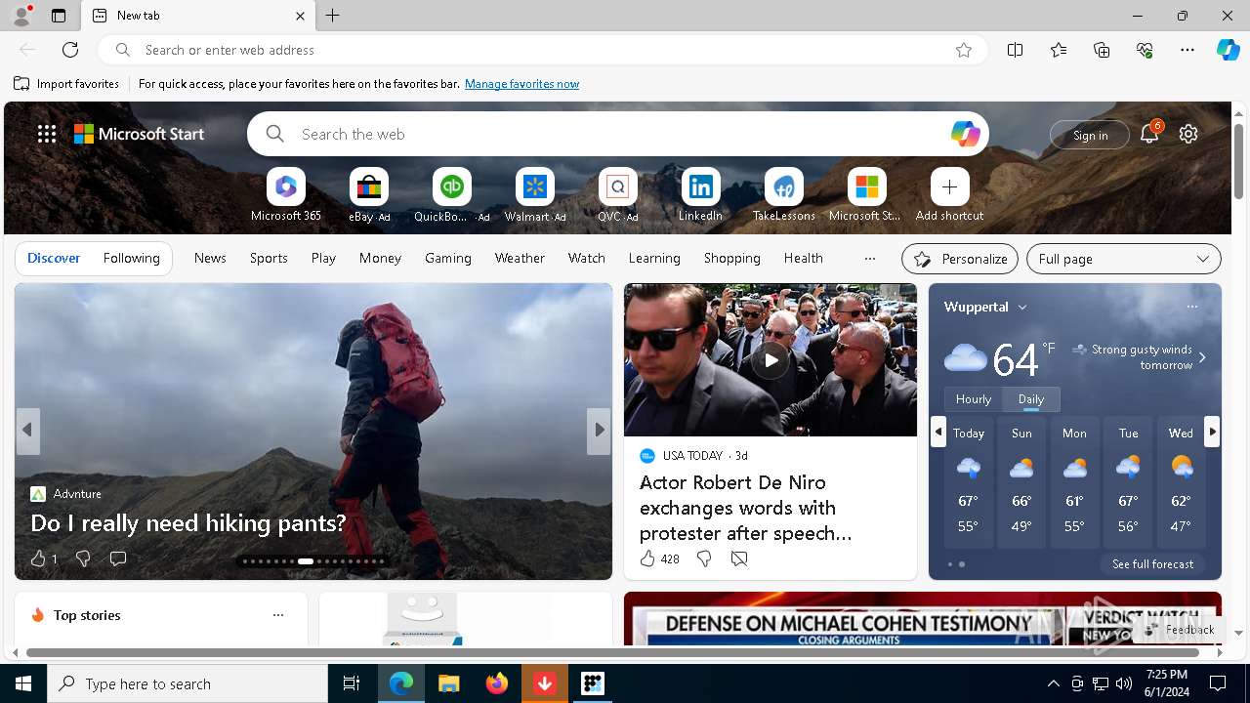This screenshot has height=703, width=1250.
Task: Add this page to favorites star
Action: click(964, 50)
